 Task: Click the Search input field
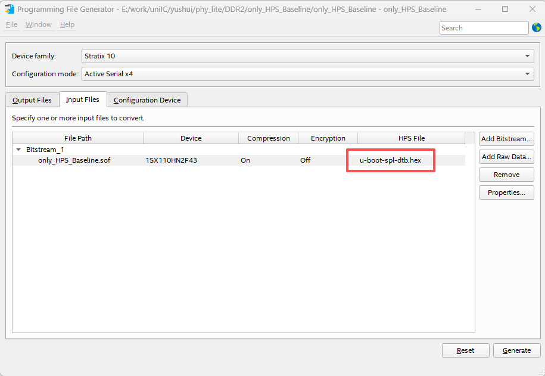pyautogui.click(x=484, y=28)
